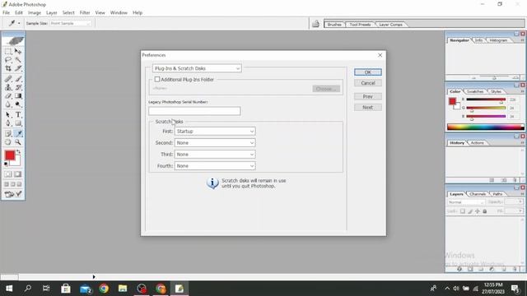The image size is (527, 296).
Task: Switch to the Actions tab
Action: click(x=478, y=143)
